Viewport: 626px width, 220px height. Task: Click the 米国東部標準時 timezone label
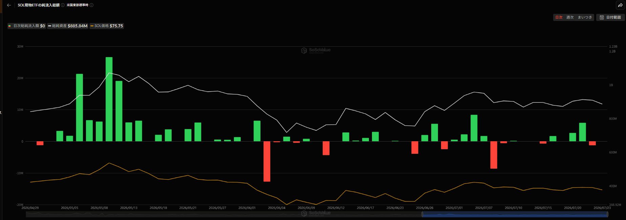tap(78, 5)
